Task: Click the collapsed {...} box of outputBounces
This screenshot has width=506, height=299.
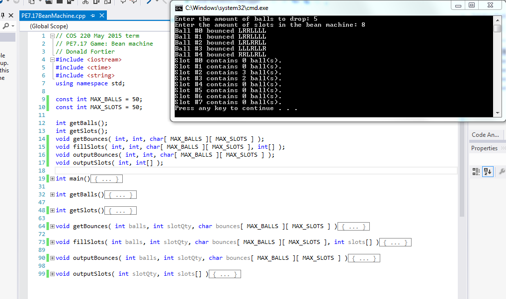Action: tap(364, 258)
